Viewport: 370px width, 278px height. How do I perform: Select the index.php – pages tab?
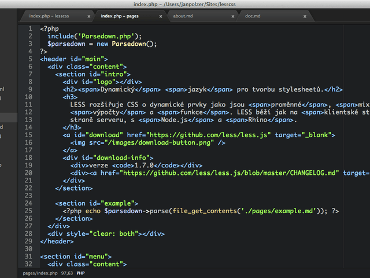pos(120,16)
